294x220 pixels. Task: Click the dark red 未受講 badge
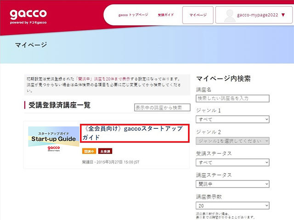coord(105,151)
